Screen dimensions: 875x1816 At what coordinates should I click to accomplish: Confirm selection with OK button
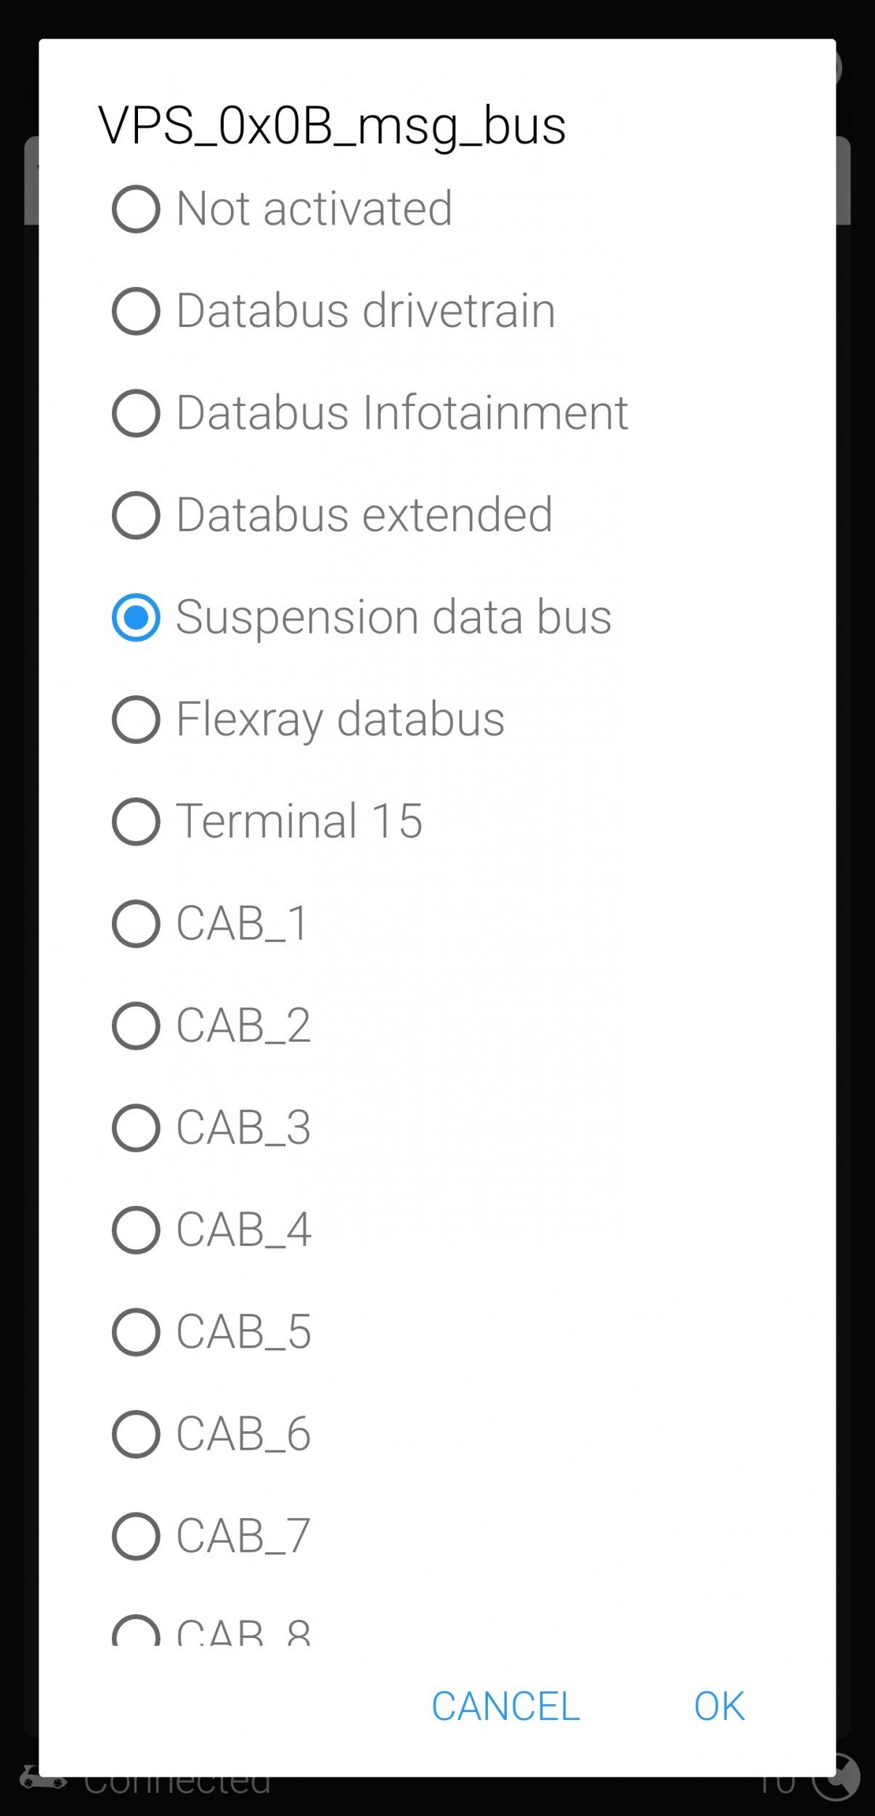click(719, 1706)
